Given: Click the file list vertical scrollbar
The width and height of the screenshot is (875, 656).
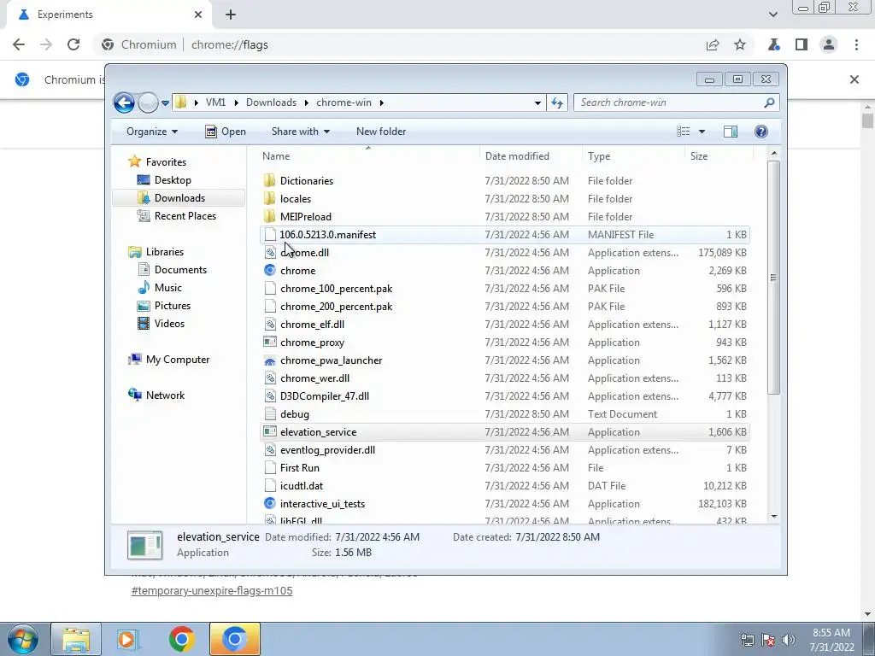Looking at the screenshot, I should coord(773,278).
